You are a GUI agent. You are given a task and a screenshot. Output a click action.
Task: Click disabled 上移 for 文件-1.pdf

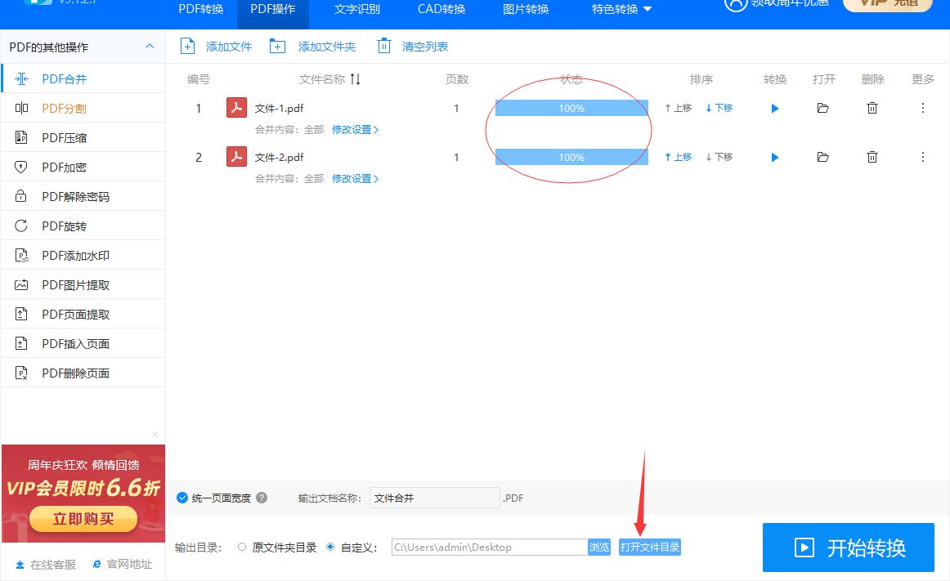coord(678,108)
